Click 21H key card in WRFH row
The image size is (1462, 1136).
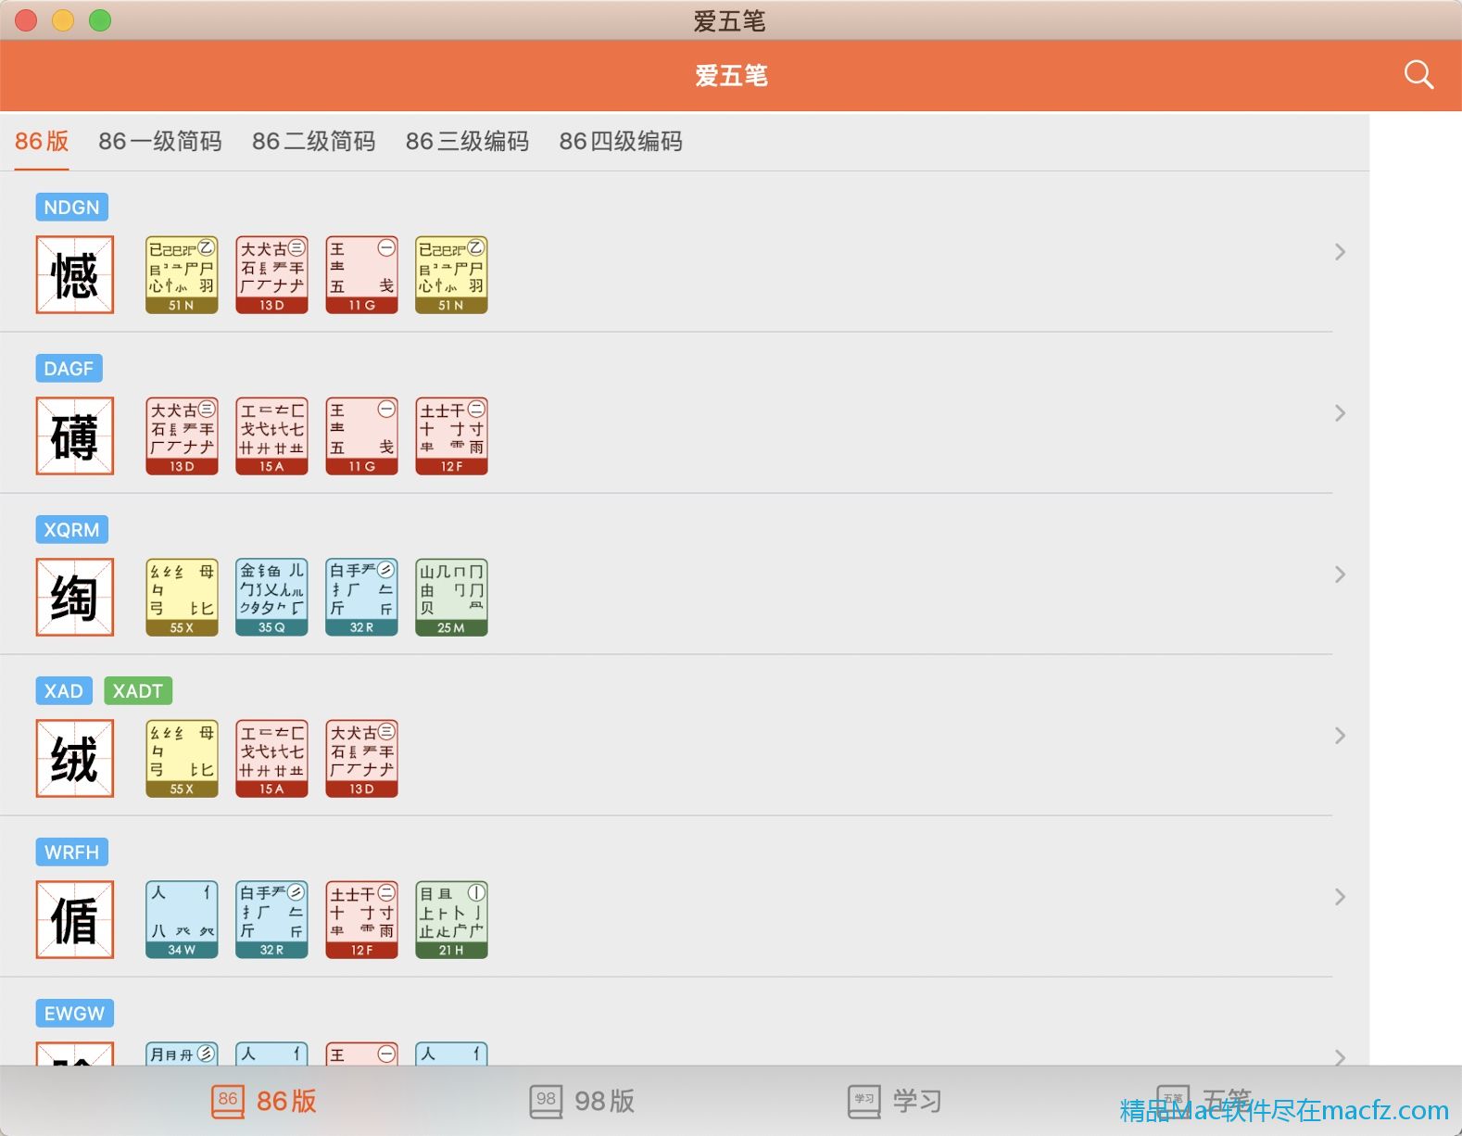(x=451, y=919)
